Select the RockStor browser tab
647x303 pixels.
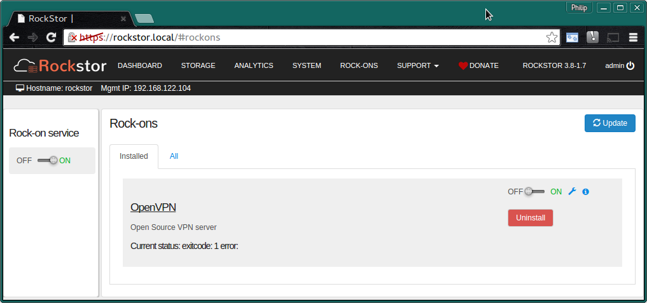(x=71, y=18)
